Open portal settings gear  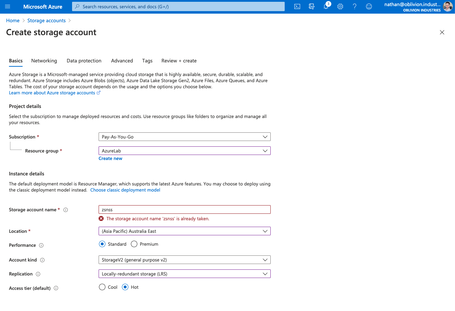[x=340, y=6]
